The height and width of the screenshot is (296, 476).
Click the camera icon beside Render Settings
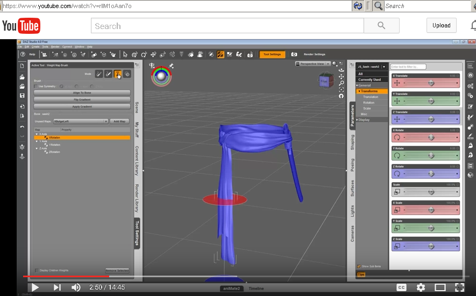(x=294, y=54)
